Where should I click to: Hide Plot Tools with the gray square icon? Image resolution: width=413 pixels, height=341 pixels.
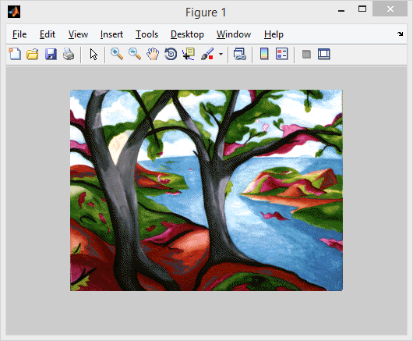pos(306,55)
